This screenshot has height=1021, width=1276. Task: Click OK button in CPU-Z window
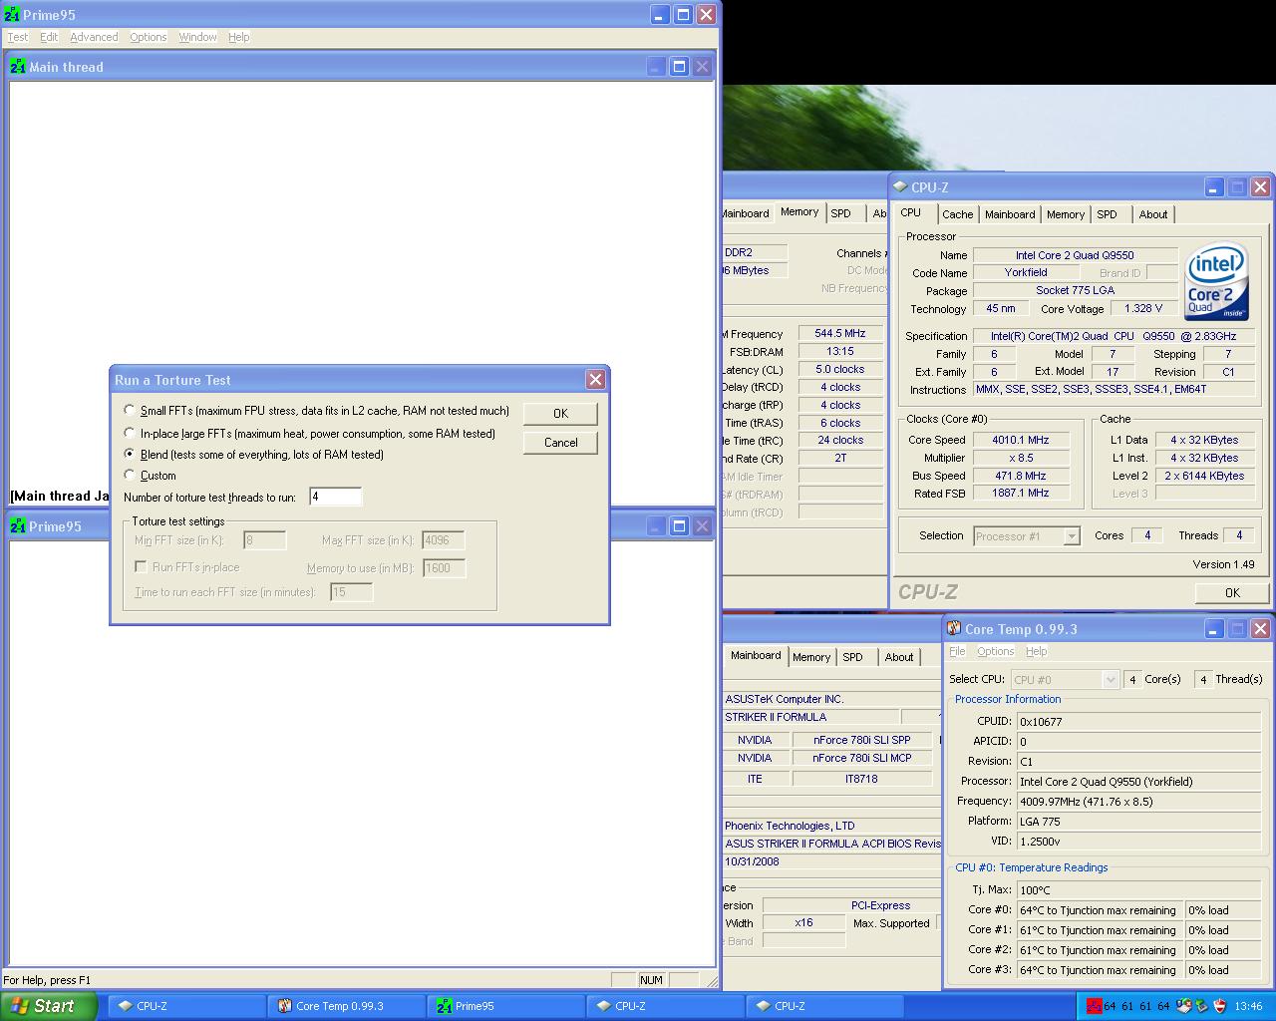[x=1232, y=592]
